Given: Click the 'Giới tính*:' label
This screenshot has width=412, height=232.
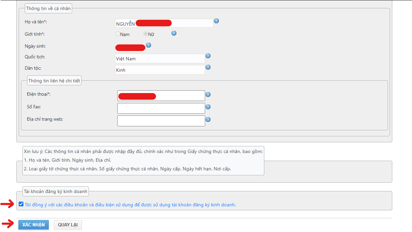Looking at the screenshot, I should 35,34.
